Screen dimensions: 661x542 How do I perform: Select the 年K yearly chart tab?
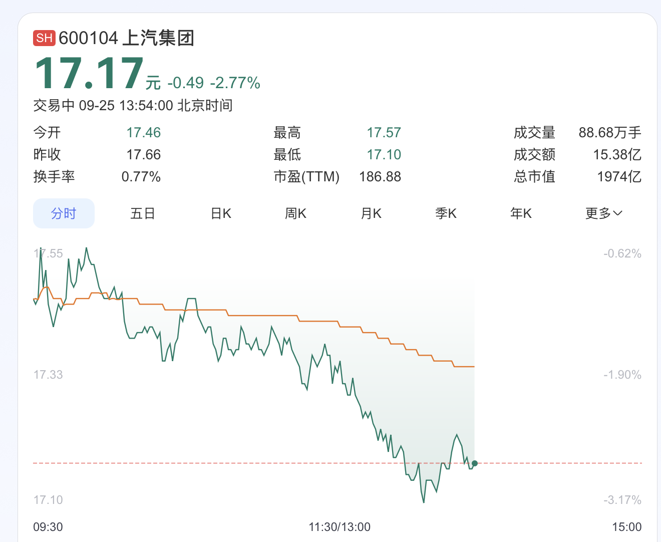coord(521,213)
